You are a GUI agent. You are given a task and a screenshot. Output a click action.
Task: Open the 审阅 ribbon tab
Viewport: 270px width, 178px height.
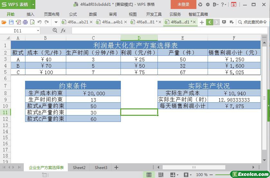[x=113, y=14]
